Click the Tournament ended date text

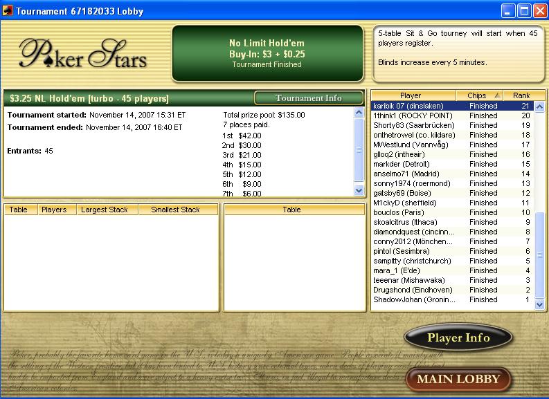click(x=95, y=127)
